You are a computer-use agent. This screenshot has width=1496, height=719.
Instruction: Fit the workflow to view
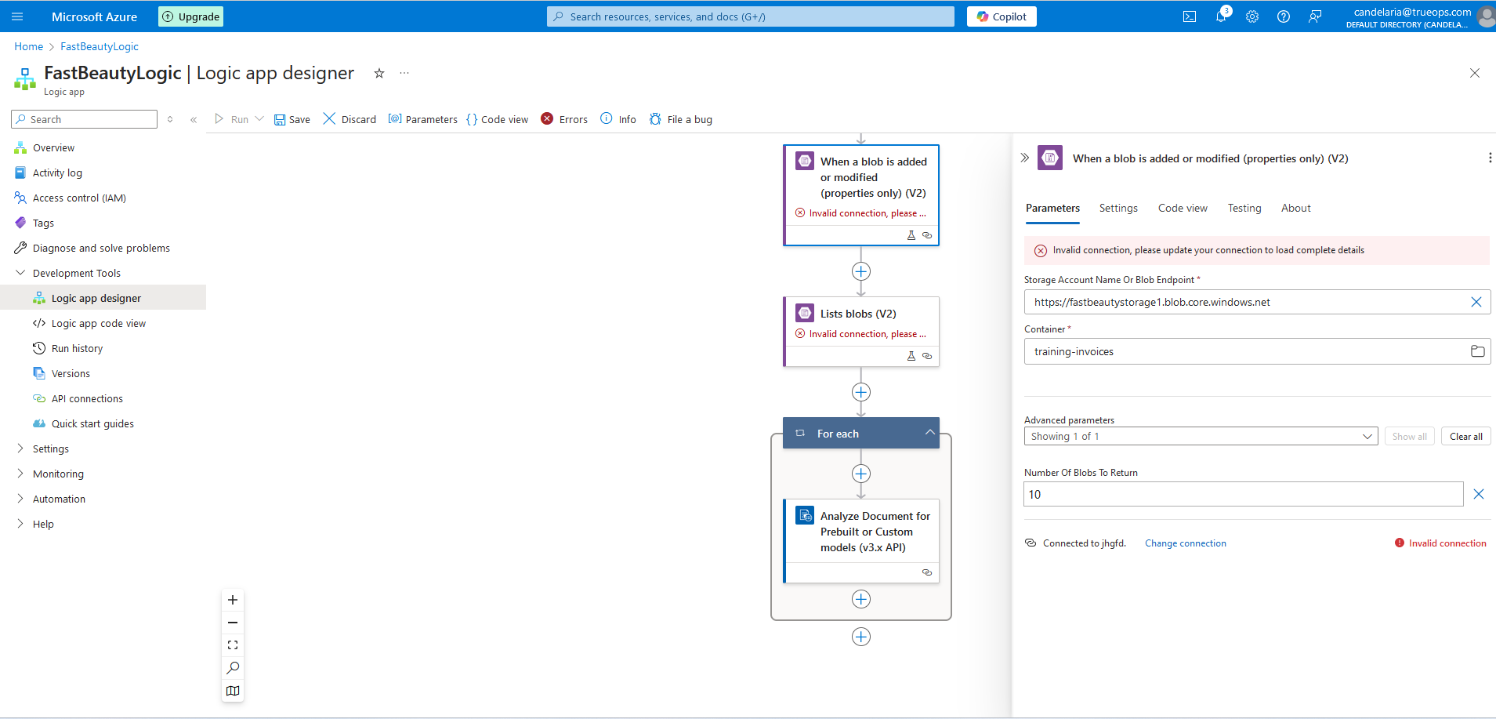[233, 645]
